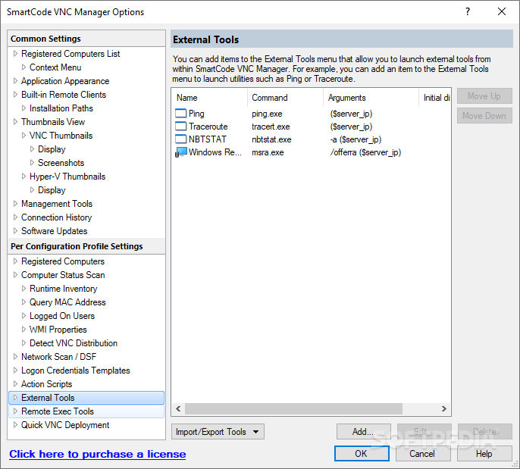Click the horizontal scrollbar thumb

tap(293, 408)
